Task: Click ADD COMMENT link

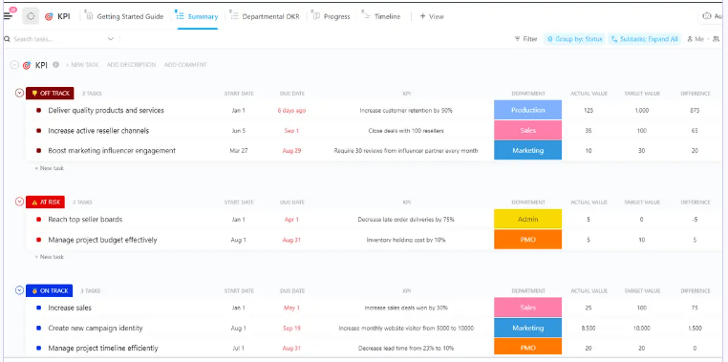Action: (x=185, y=65)
